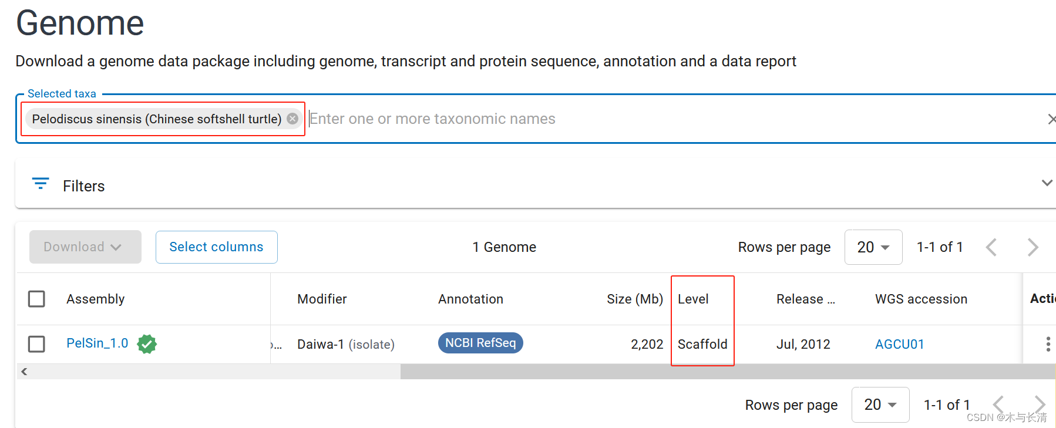Image resolution: width=1056 pixels, height=428 pixels.
Task: Open top Rows per page dropdown
Action: (x=873, y=247)
